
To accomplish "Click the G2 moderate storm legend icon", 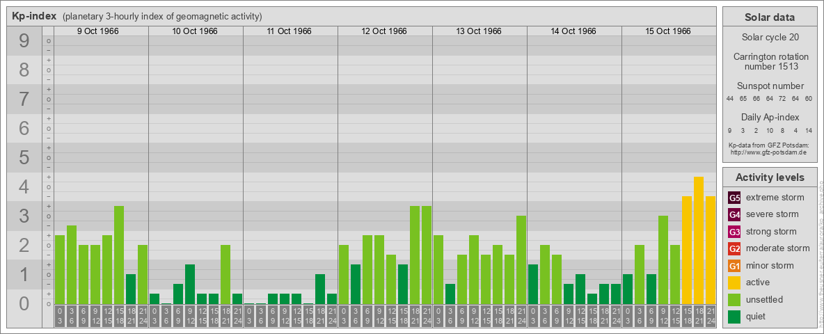I will click(x=734, y=248).
